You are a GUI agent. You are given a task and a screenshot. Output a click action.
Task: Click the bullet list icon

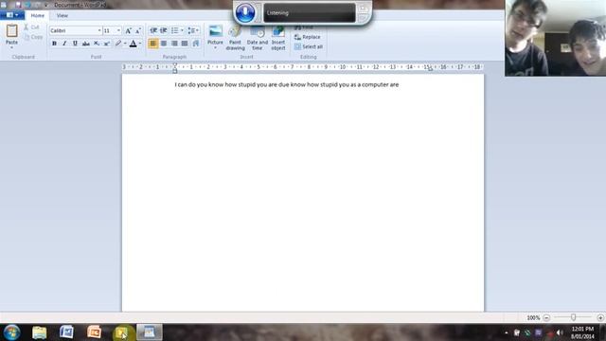pyautogui.click(x=174, y=30)
